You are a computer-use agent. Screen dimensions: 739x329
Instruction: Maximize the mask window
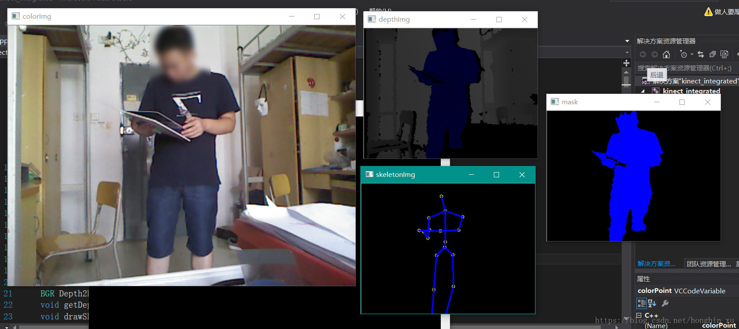point(682,102)
